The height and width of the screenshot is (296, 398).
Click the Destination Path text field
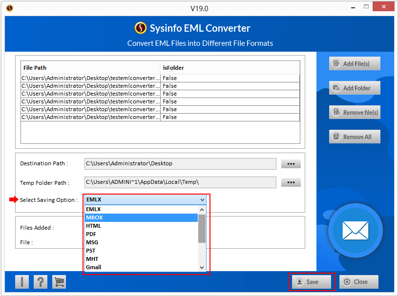(180, 164)
